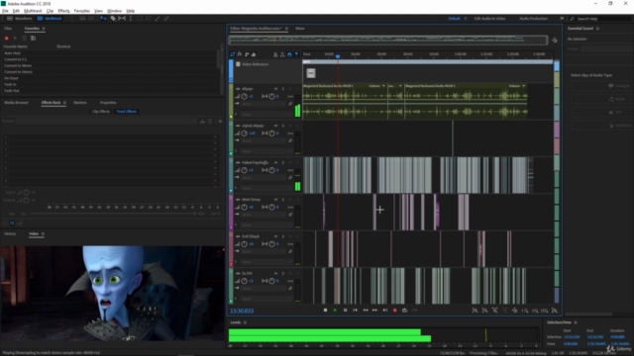Open the File menu
This screenshot has height=356, width=634.
coord(5,11)
